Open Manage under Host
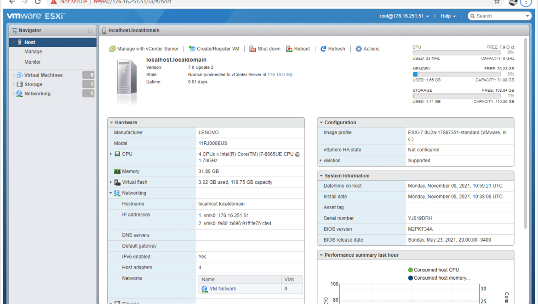The height and width of the screenshot is (304, 538). pyautogui.click(x=33, y=52)
